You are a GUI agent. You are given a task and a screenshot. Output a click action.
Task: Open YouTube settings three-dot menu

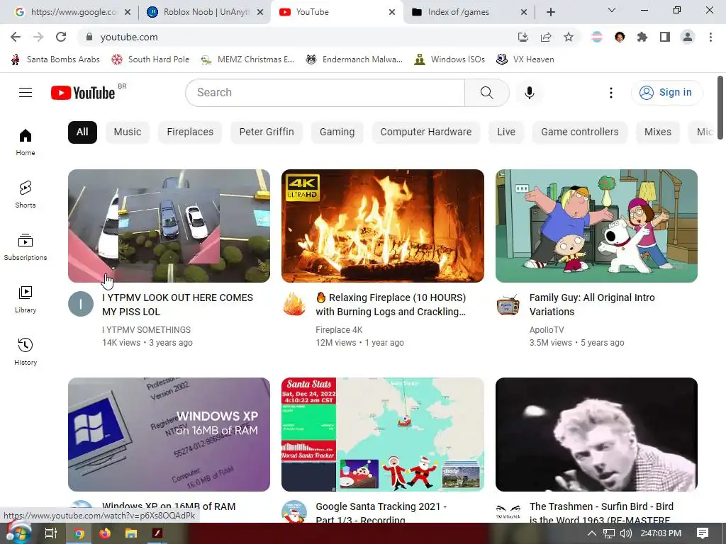point(610,93)
